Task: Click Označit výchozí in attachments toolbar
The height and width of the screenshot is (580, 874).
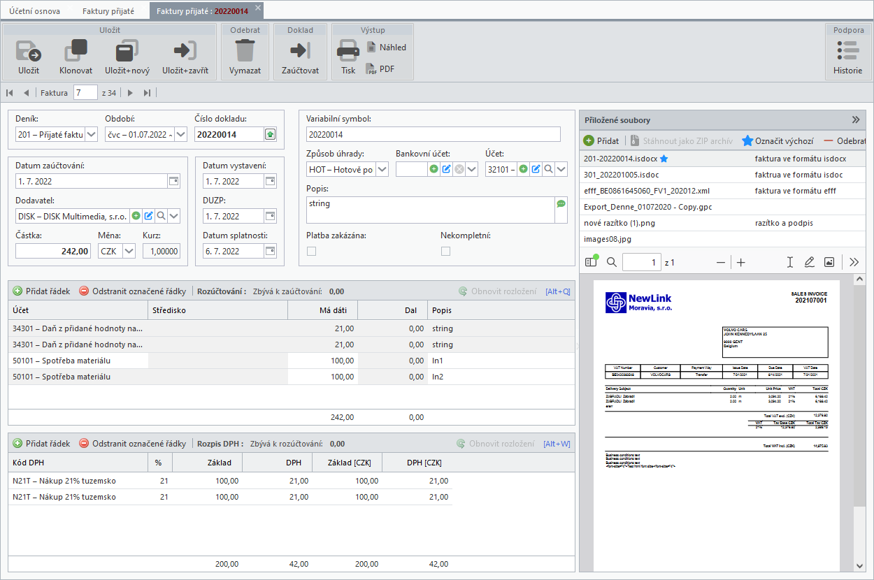Action: pyautogui.click(x=778, y=140)
